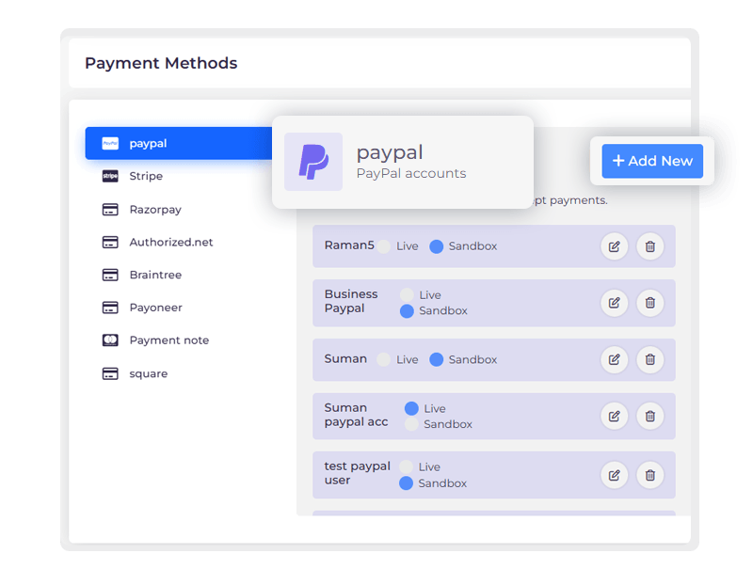753x585 pixels.
Task: Edit the test paypal user account
Action: [x=614, y=475]
